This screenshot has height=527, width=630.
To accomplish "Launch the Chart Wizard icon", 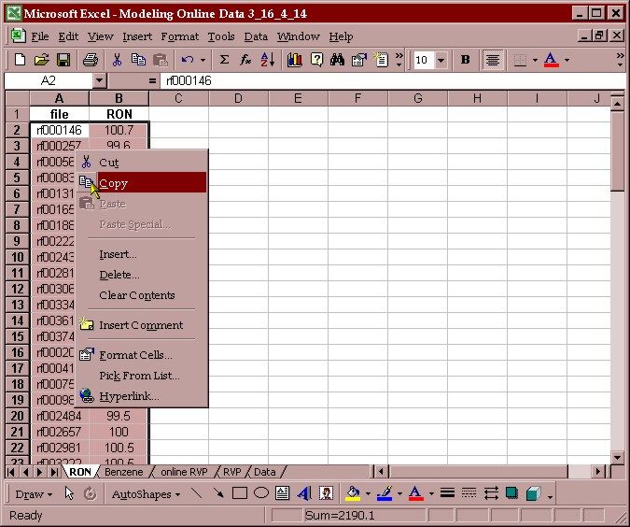I will (x=295, y=60).
